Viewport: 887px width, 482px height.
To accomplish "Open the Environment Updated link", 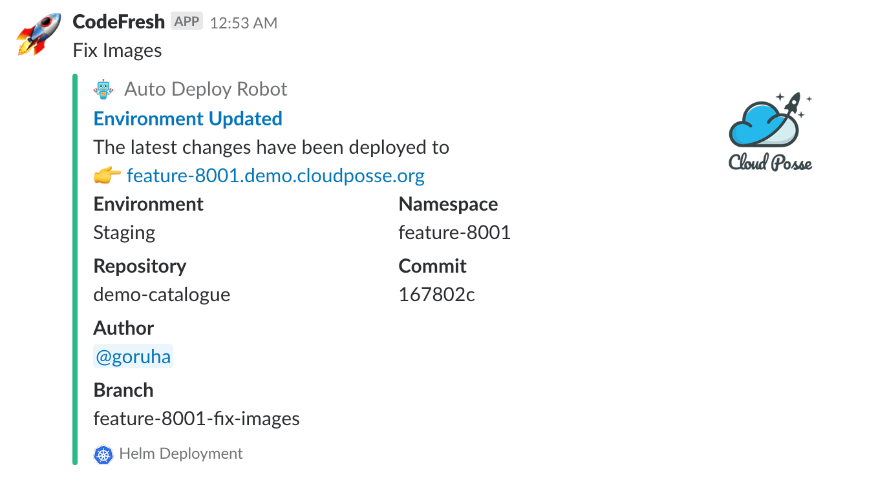I will [188, 119].
